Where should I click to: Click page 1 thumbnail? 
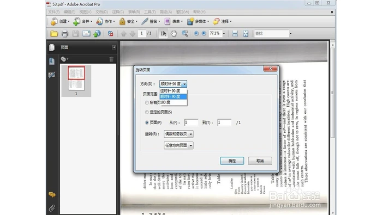(76, 78)
